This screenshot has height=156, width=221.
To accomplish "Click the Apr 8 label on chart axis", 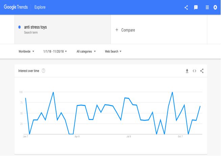I will coord(77,136).
